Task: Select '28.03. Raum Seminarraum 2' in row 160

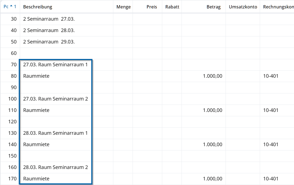Action: (55, 167)
